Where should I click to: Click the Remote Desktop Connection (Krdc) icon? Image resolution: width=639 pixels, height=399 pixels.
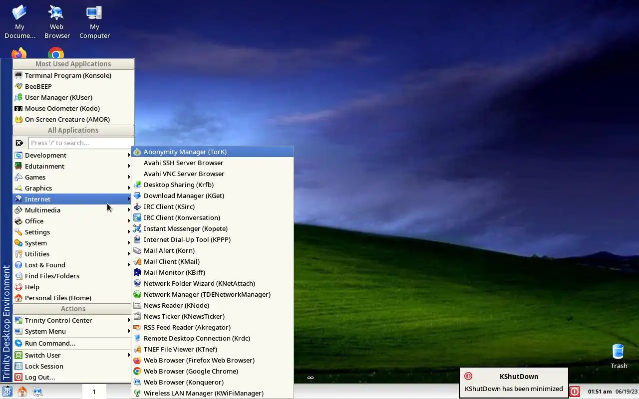point(137,338)
